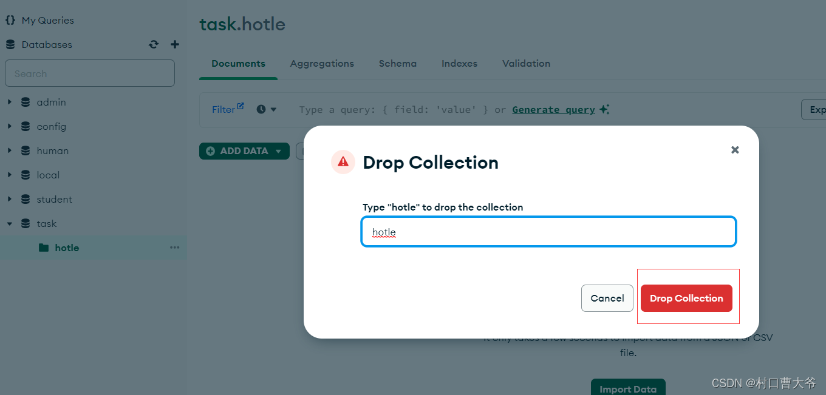The width and height of the screenshot is (826, 395).
Task: Click the red warning triangle icon
Action: tap(343, 162)
